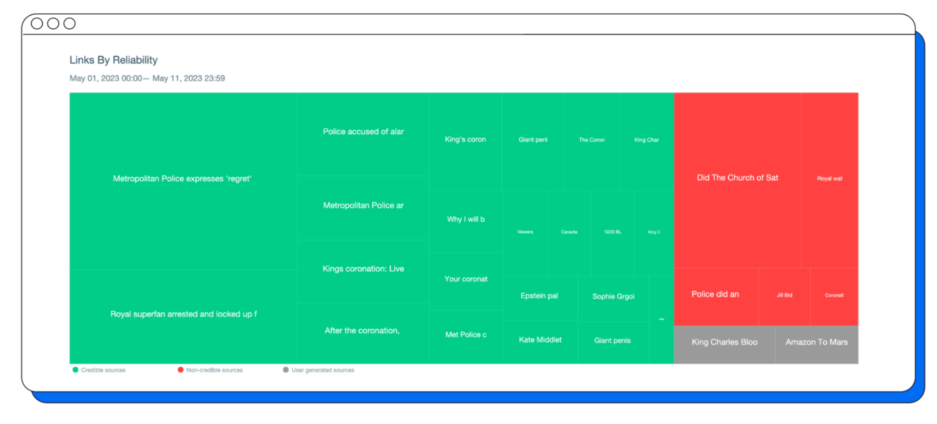This screenshot has height=424, width=937.
Task: Click the first window control circle
Action: [x=37, y=24]
